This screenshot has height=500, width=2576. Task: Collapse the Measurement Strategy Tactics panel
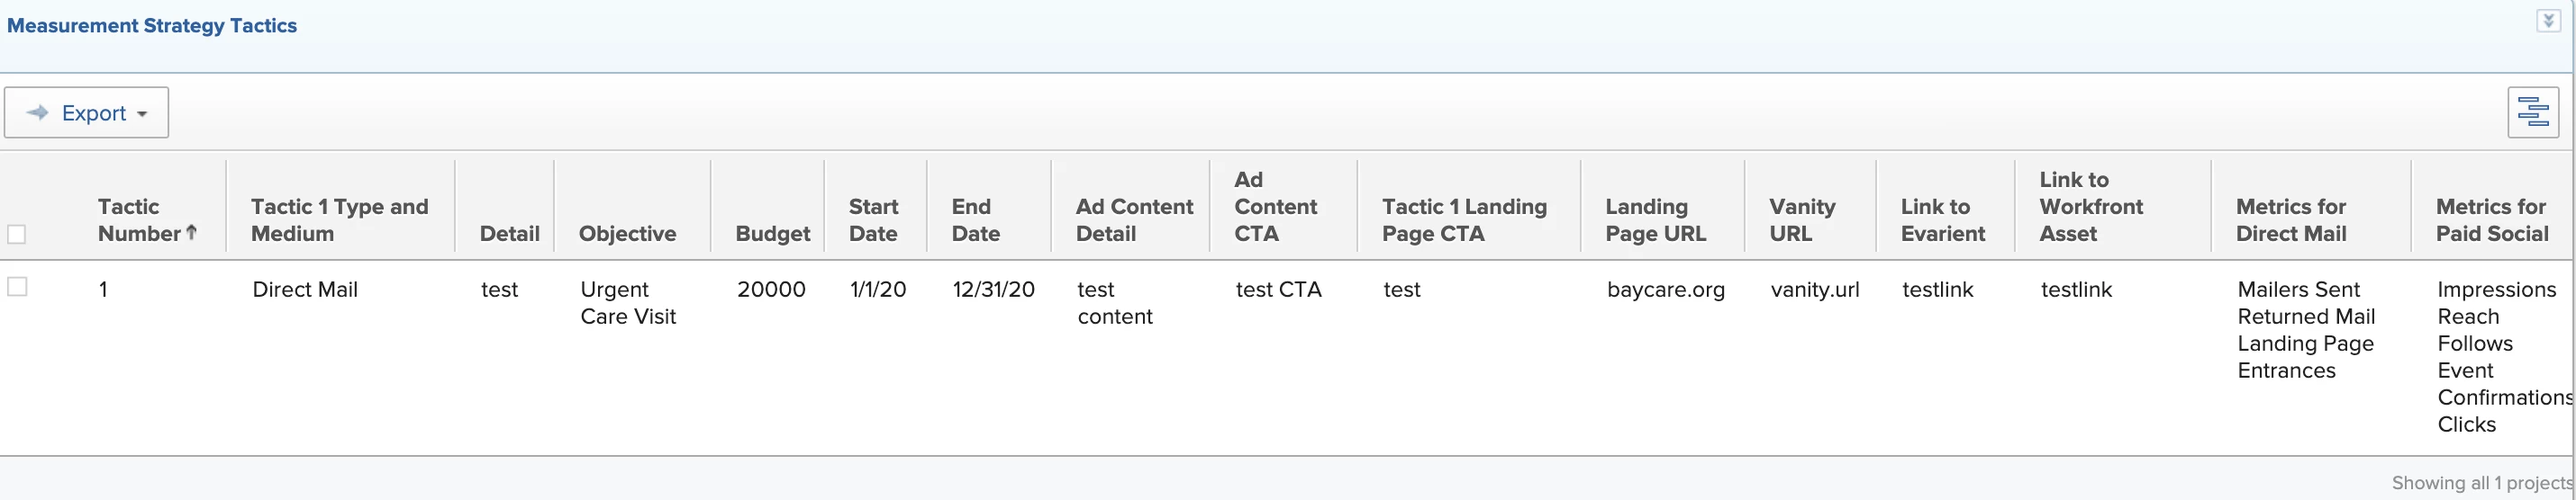[x=2547, y=21]
